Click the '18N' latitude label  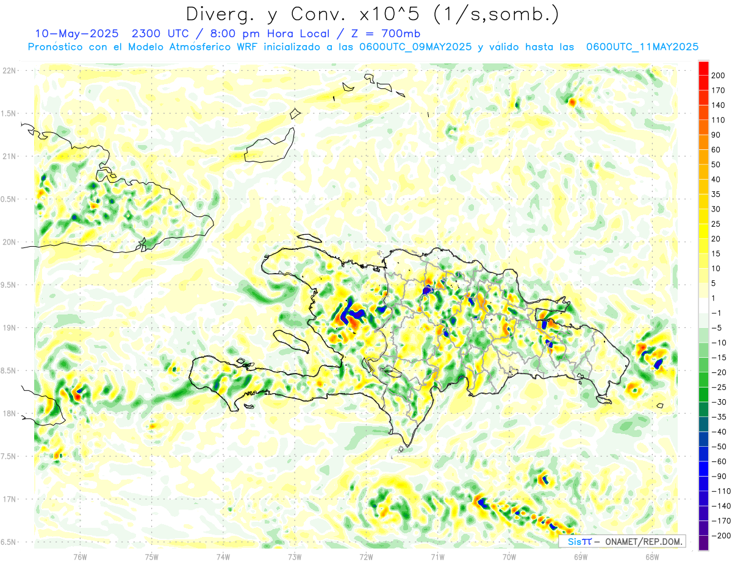[x=10, y=413]
